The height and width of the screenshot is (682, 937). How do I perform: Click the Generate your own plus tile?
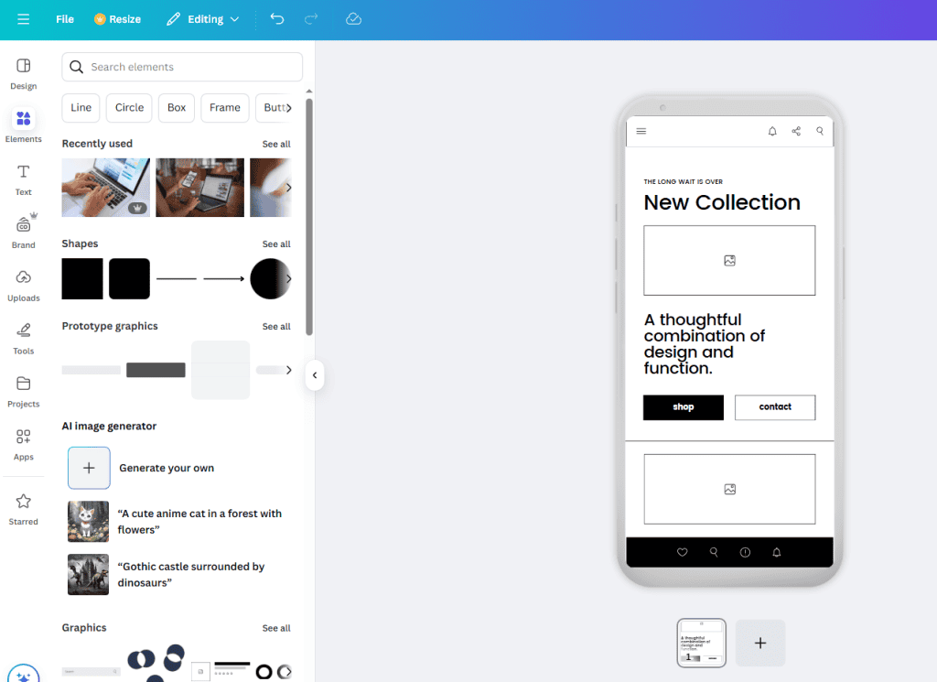[89, 468]
